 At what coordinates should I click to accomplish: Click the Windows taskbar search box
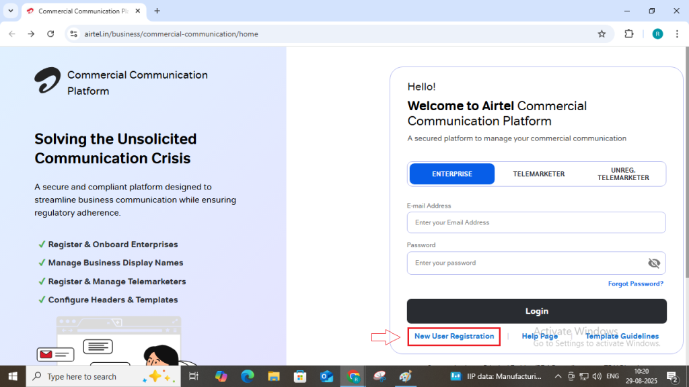(103, 376)
